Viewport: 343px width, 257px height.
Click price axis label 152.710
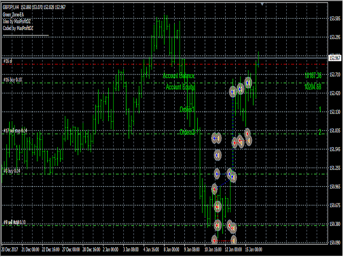pos(335,75)
